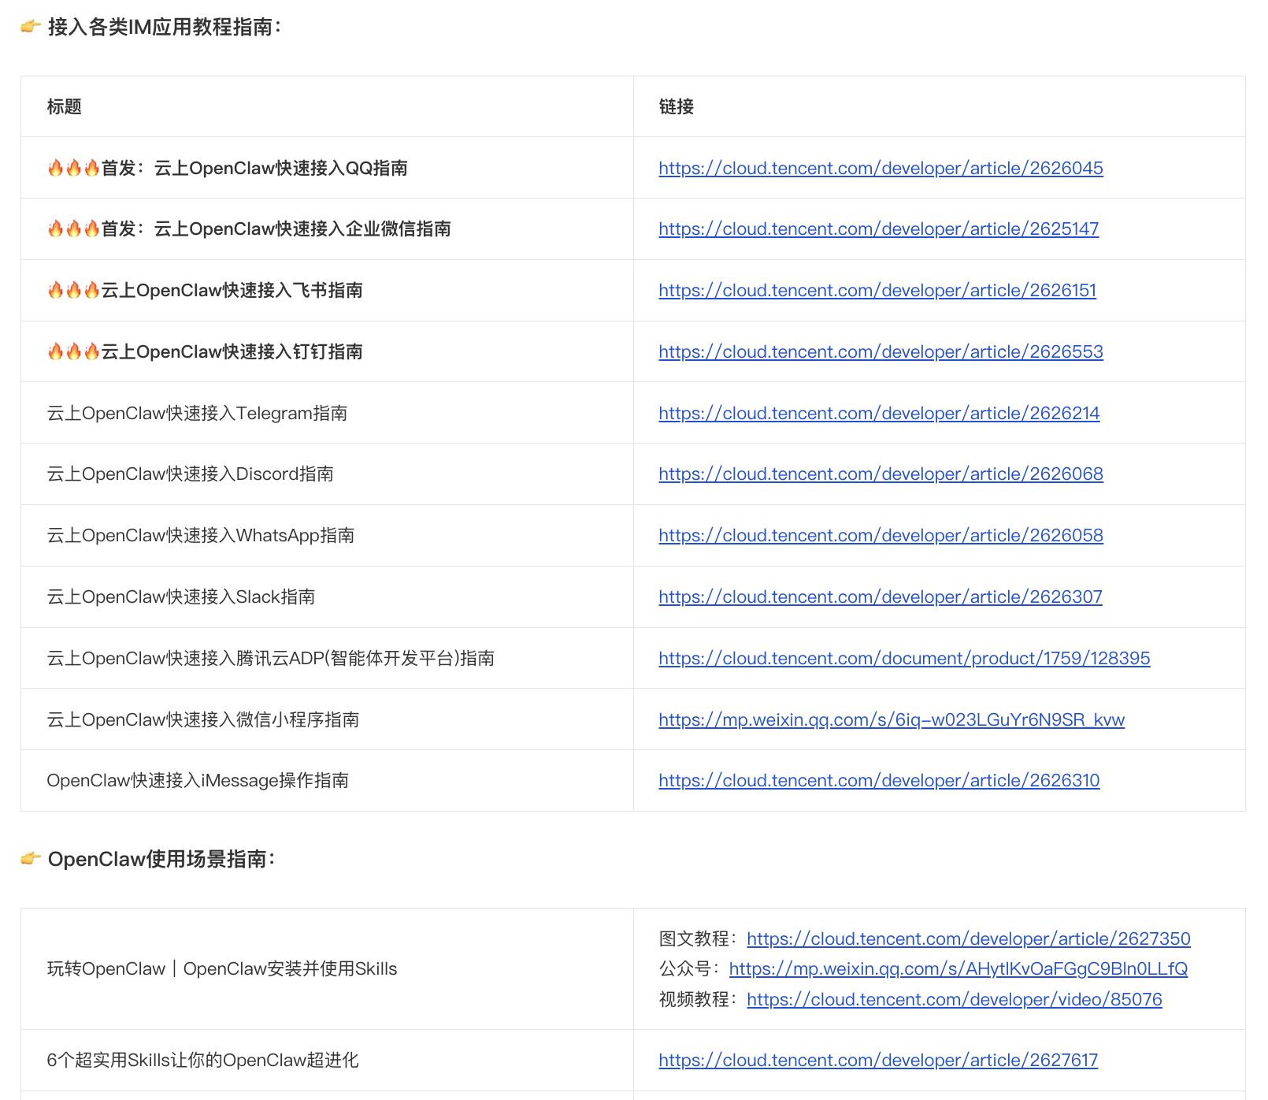Open the 微信小程序指南 weixin link
Screen dimensions: 1268x1100
tap(892, 719)
